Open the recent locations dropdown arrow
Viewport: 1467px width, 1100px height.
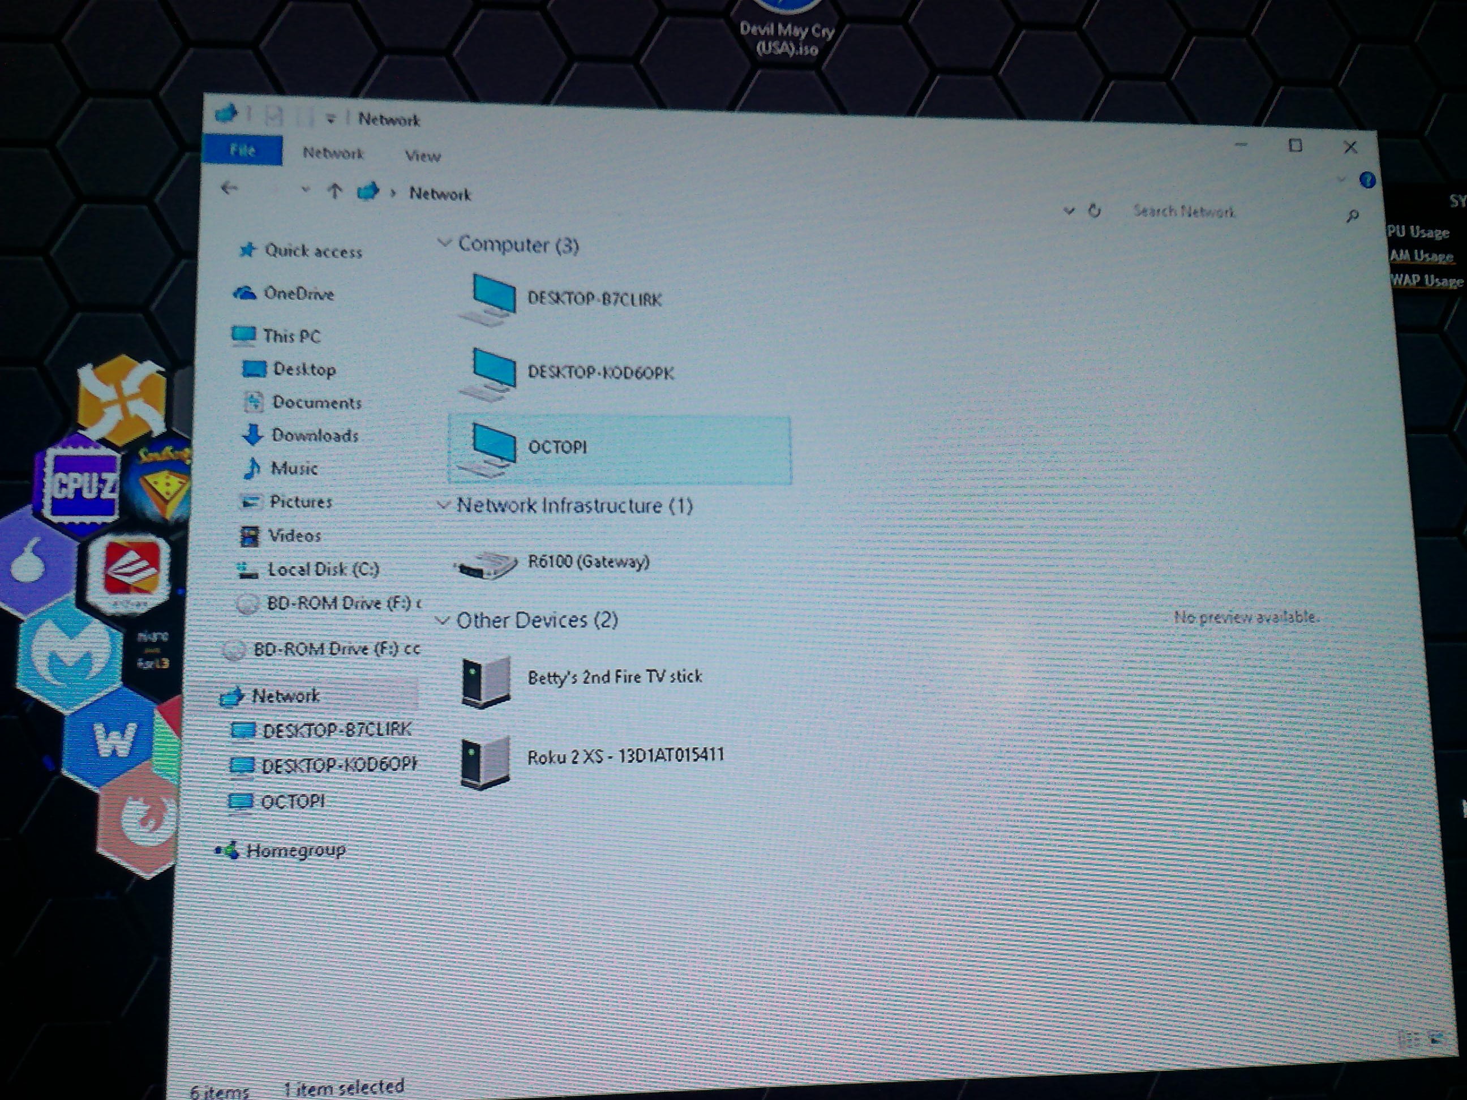click(305, 190)
